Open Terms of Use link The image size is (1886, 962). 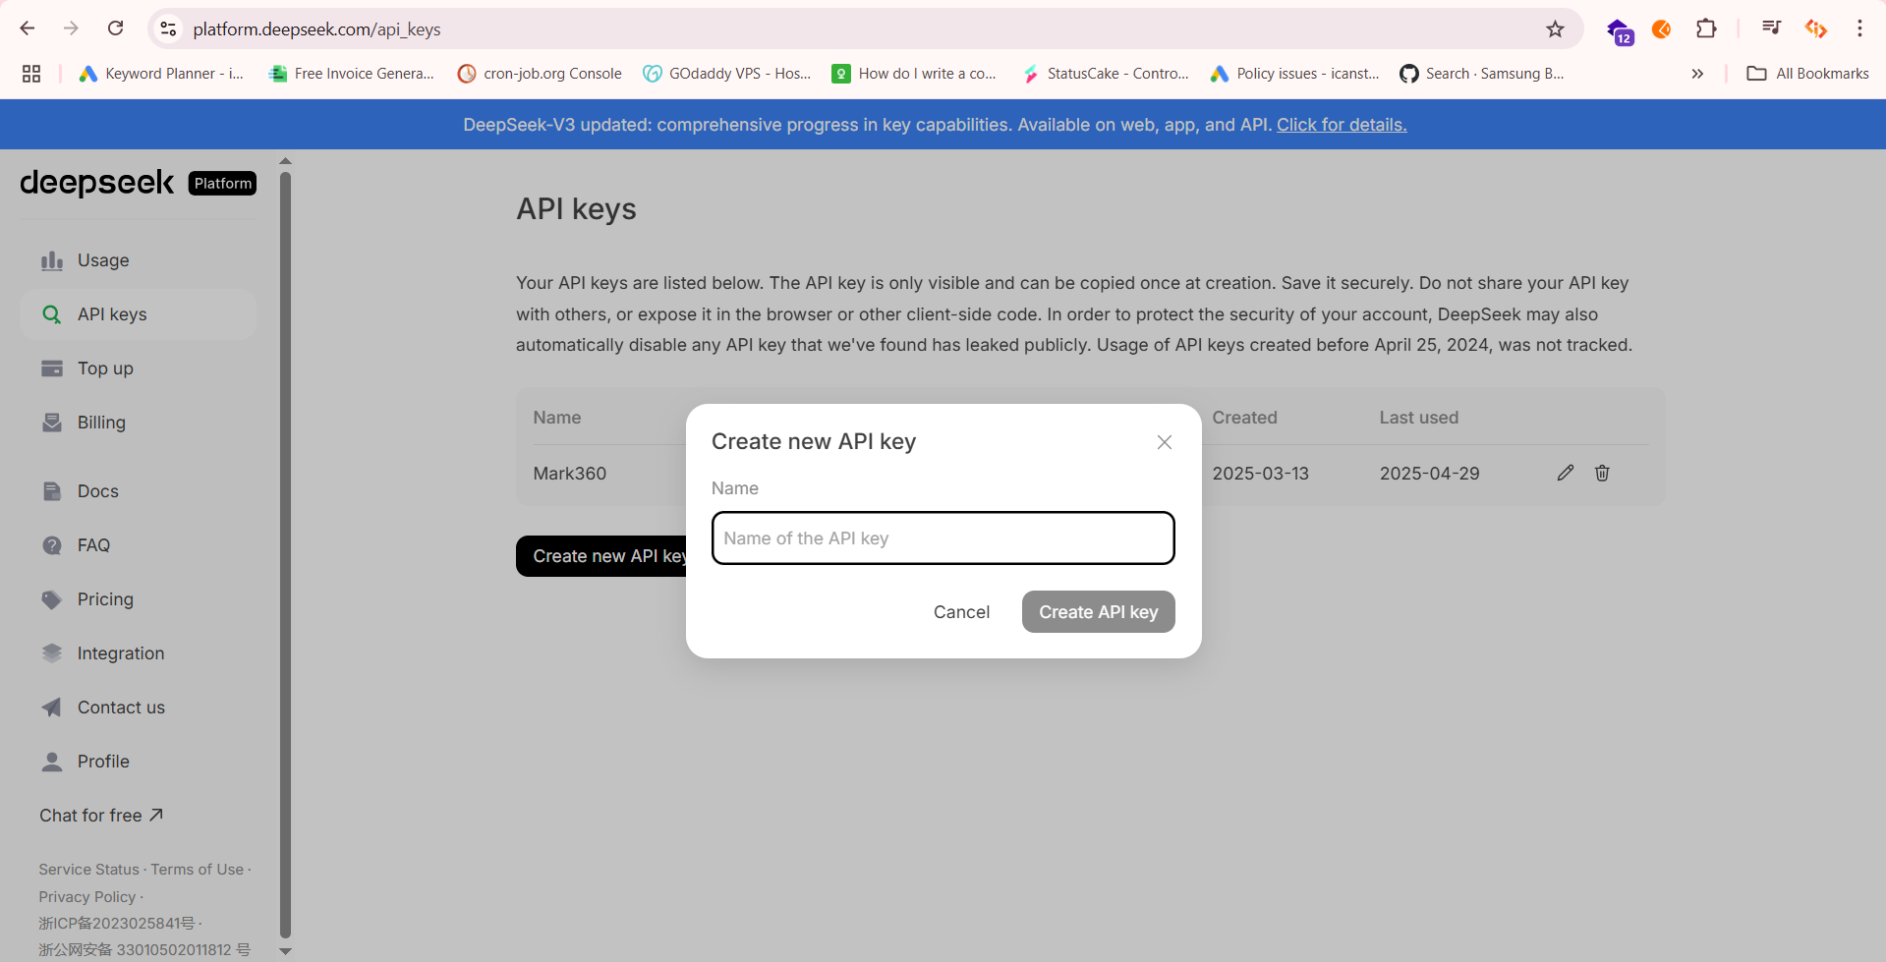[x=197, y=870]
